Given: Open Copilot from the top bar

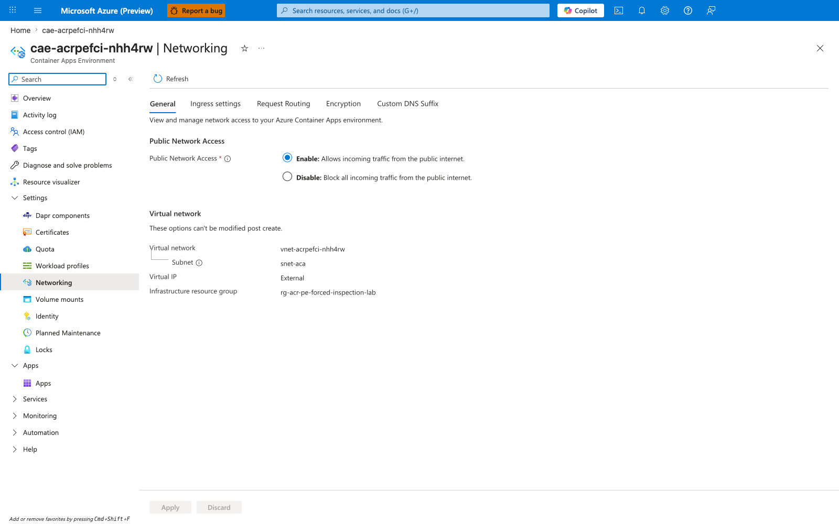Looking at the screenshot, I should click(580, 10).
